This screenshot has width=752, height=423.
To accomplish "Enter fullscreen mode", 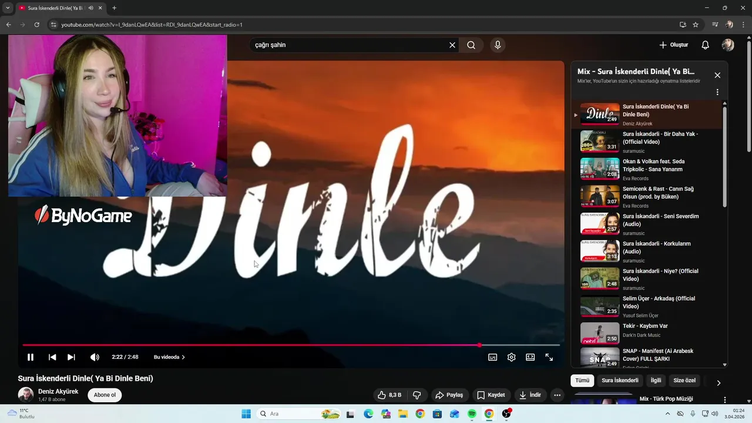I will tap(549, 357).
